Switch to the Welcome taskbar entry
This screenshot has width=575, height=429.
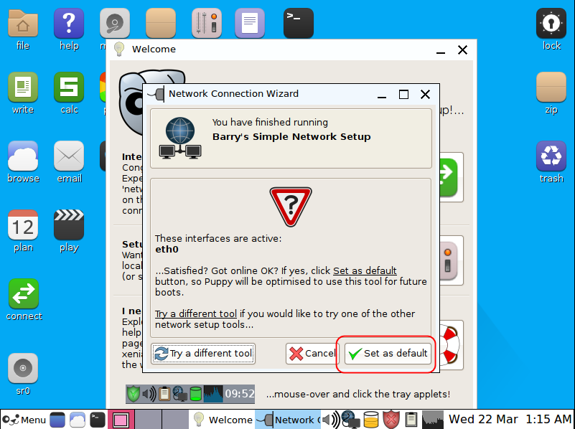222,420
